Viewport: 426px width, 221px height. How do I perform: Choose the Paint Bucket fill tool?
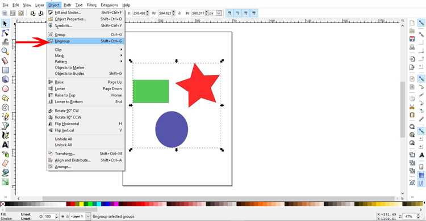coord(5,172)
